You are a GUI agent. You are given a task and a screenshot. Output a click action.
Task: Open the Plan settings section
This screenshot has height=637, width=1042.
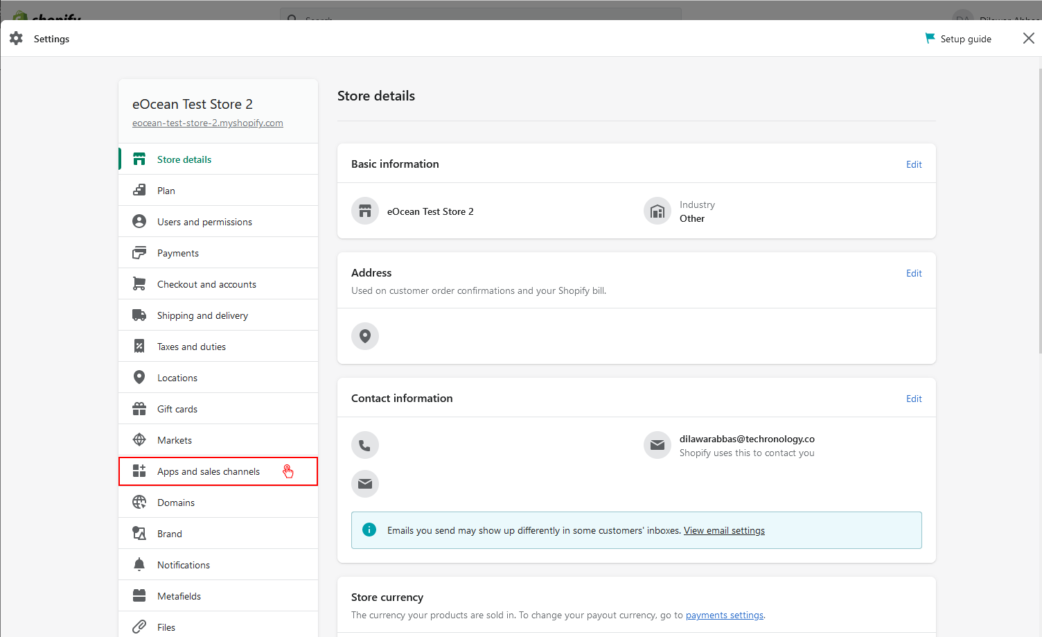coord(166,191)
